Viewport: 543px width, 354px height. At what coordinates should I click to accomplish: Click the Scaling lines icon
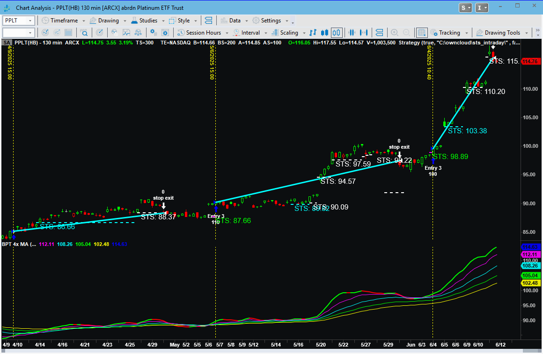click(x=275, y=33)
